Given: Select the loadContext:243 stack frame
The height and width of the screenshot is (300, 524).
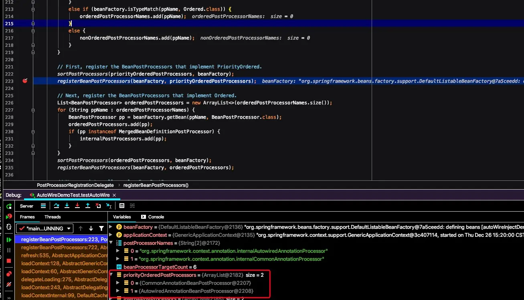Looking at the screenshot, I should click(61, 288).
